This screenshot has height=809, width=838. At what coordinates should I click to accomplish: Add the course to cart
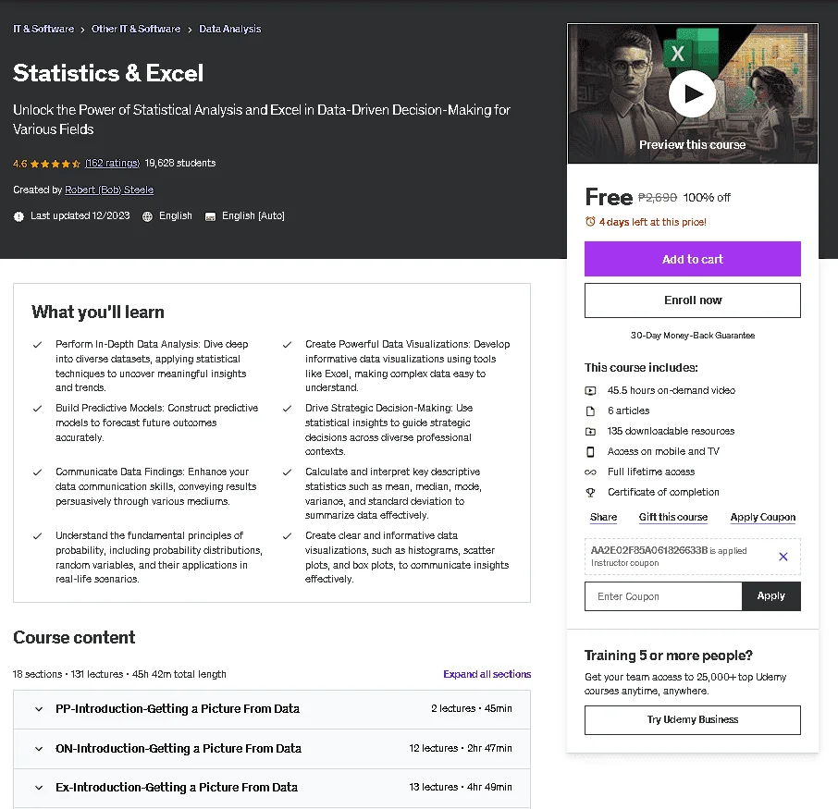pyautogui.click(x=692, y=259)
